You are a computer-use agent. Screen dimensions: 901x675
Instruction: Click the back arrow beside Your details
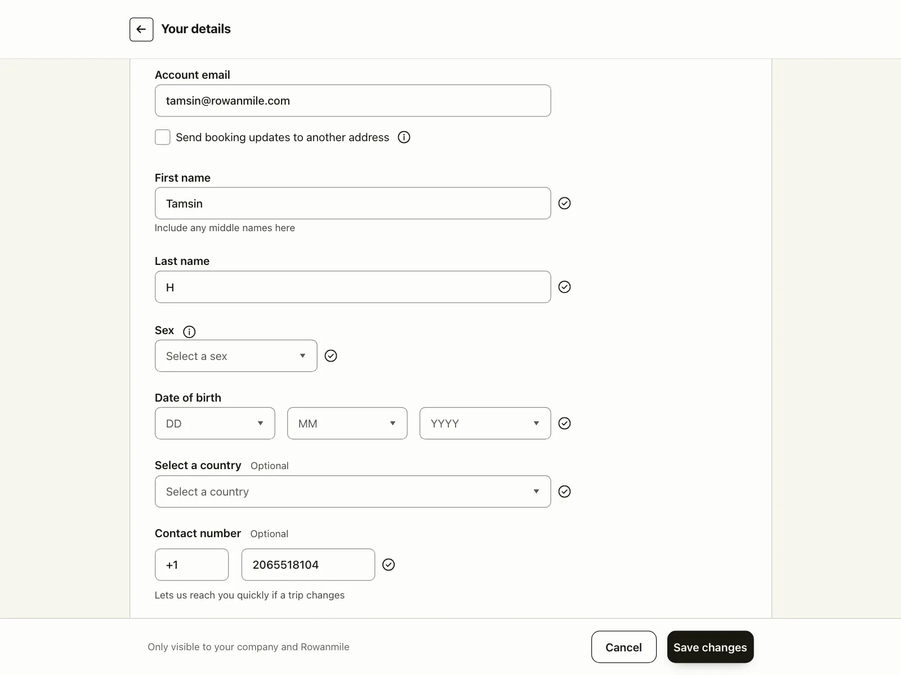coord(141,29)
